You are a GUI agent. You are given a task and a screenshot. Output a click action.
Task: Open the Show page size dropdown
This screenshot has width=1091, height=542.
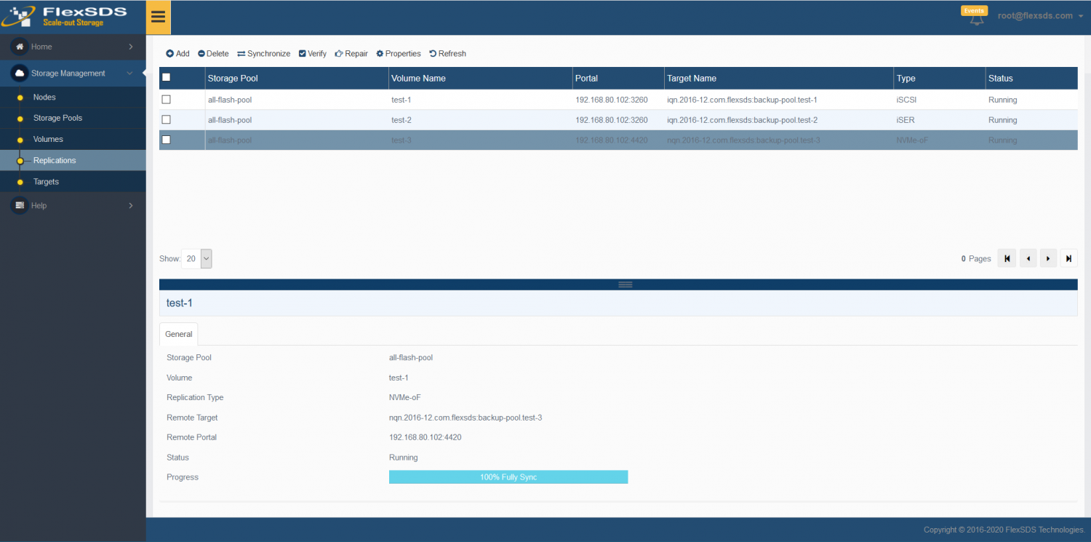[196, 258]
